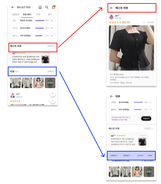
Task: Select the #사이즈 filter chip
Action: pyautogui.click(x=141, y=155)
